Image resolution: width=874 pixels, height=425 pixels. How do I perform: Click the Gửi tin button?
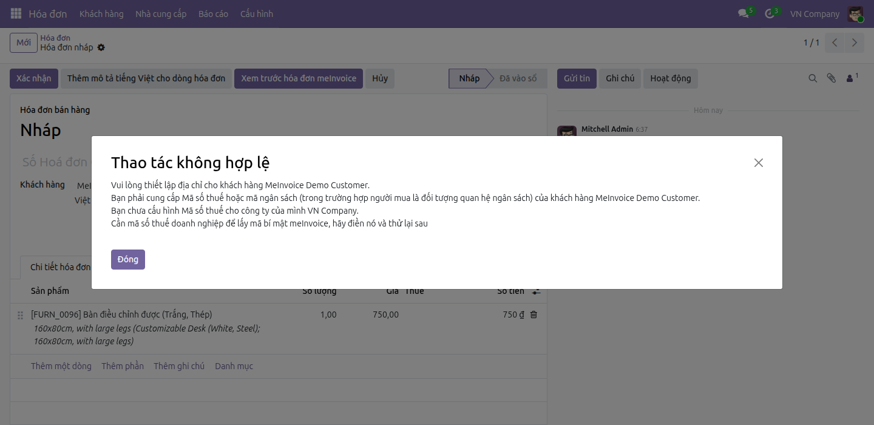[577, 79]
